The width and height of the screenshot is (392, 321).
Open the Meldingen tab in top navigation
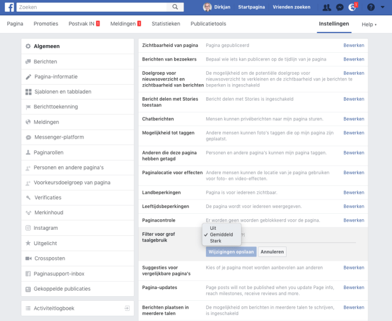[126, 24]
